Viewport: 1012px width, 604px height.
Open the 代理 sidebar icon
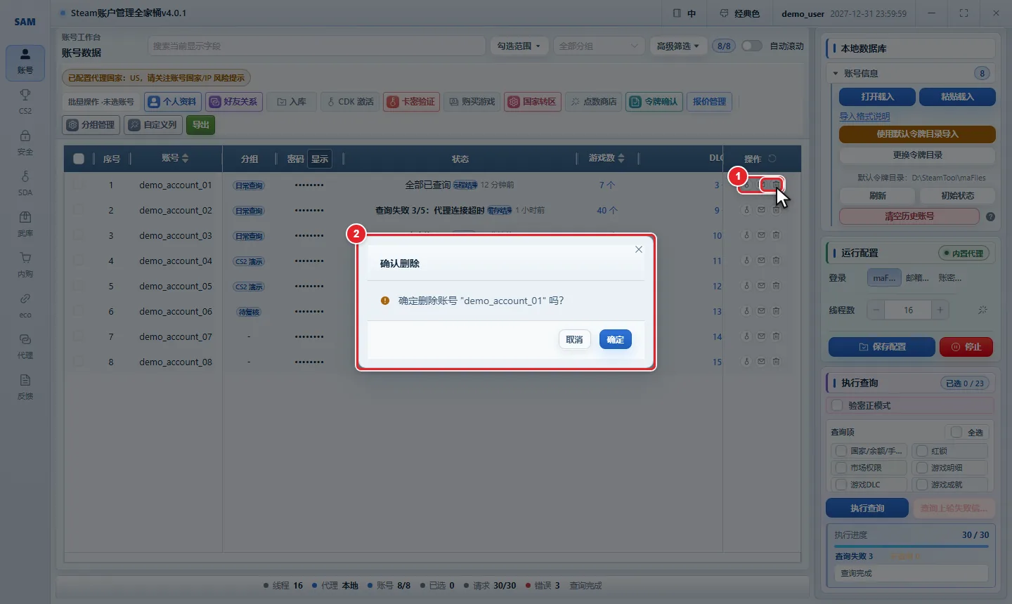25,346
